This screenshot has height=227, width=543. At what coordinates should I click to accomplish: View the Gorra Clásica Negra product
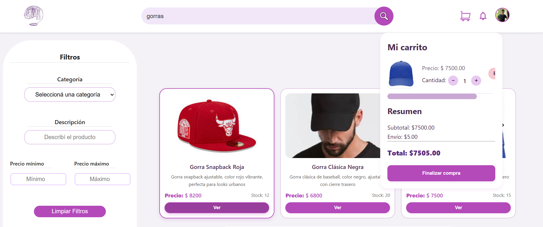click(x=338, y=208)
